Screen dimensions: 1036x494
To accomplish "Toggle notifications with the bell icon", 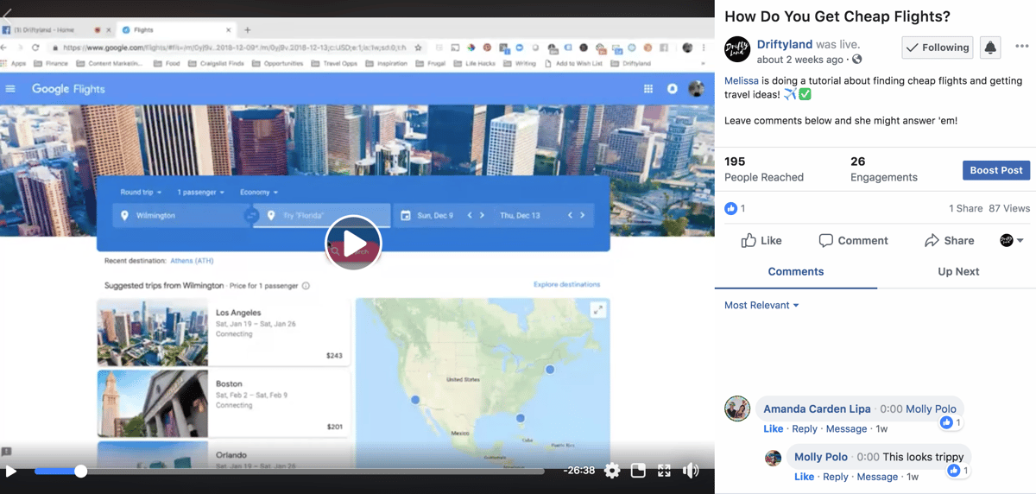I will (990, 47).
